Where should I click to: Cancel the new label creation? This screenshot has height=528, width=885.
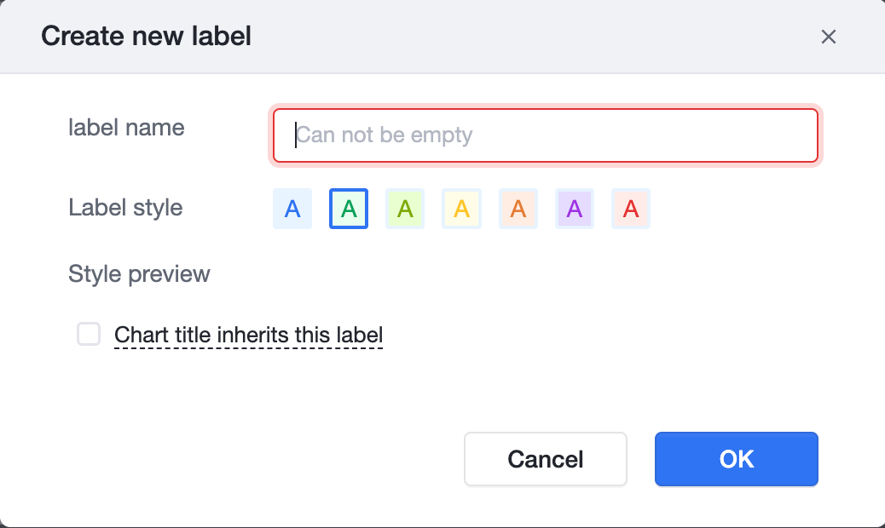click(x=545, y=459)
